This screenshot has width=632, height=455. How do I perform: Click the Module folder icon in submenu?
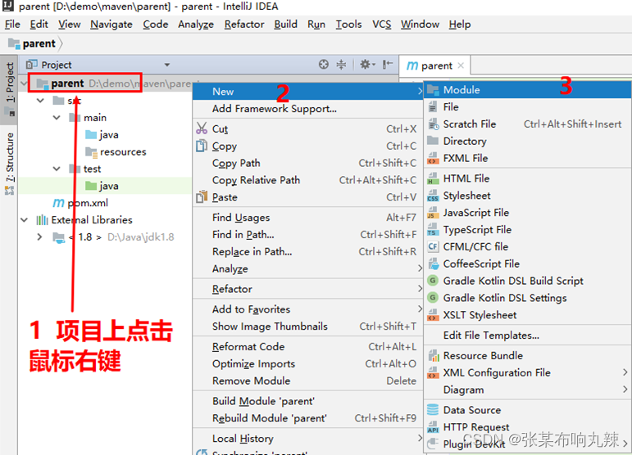point(433,90)
